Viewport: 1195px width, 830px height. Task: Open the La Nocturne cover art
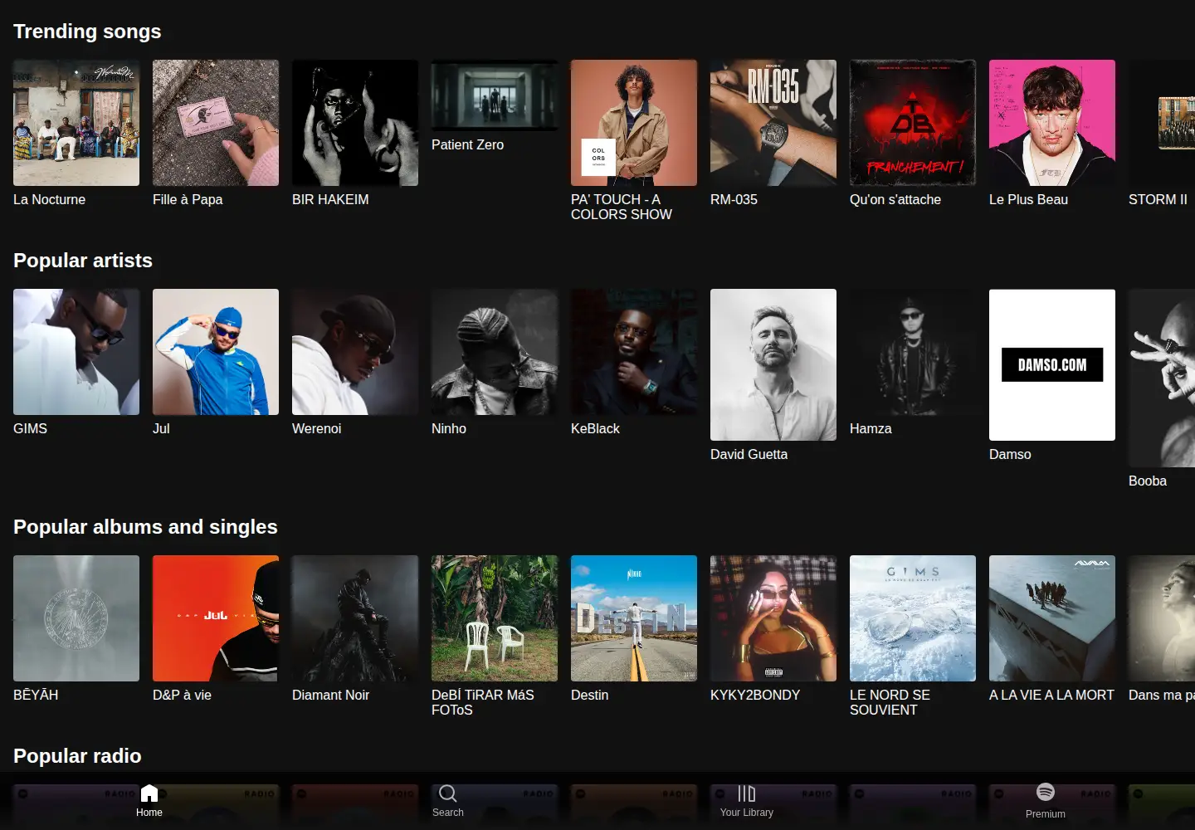[76, 123]
